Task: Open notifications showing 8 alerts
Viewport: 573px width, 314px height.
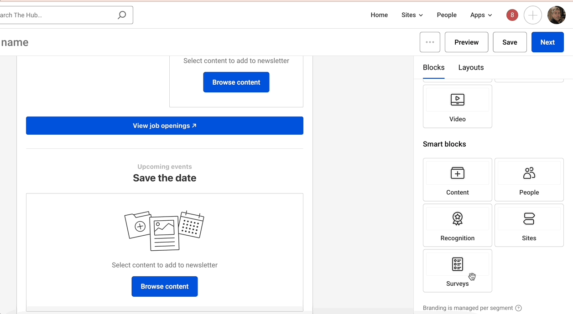Action: click(x=512, y=15)
